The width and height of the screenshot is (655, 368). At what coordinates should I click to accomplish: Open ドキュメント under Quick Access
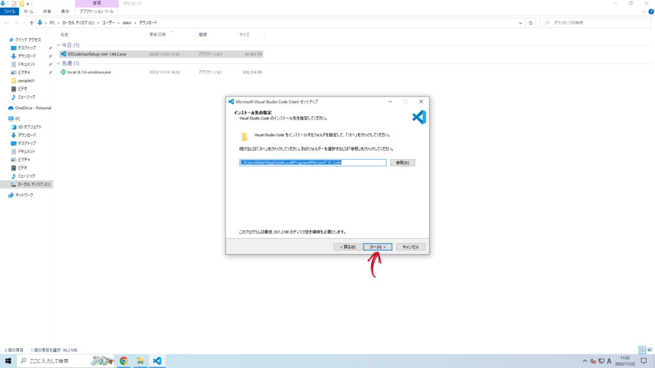click(26, 65)
